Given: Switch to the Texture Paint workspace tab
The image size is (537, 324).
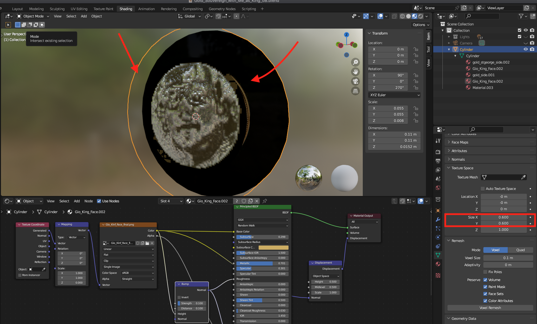Looking at the screenshot, I should tap(103, 9).
